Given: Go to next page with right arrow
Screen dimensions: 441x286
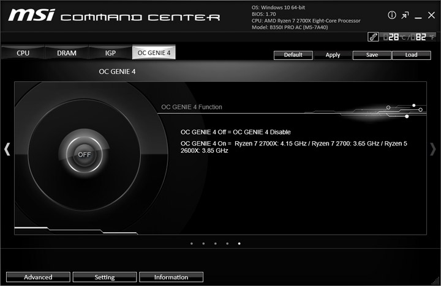Looking at the screenshot, I should point(433,149).
